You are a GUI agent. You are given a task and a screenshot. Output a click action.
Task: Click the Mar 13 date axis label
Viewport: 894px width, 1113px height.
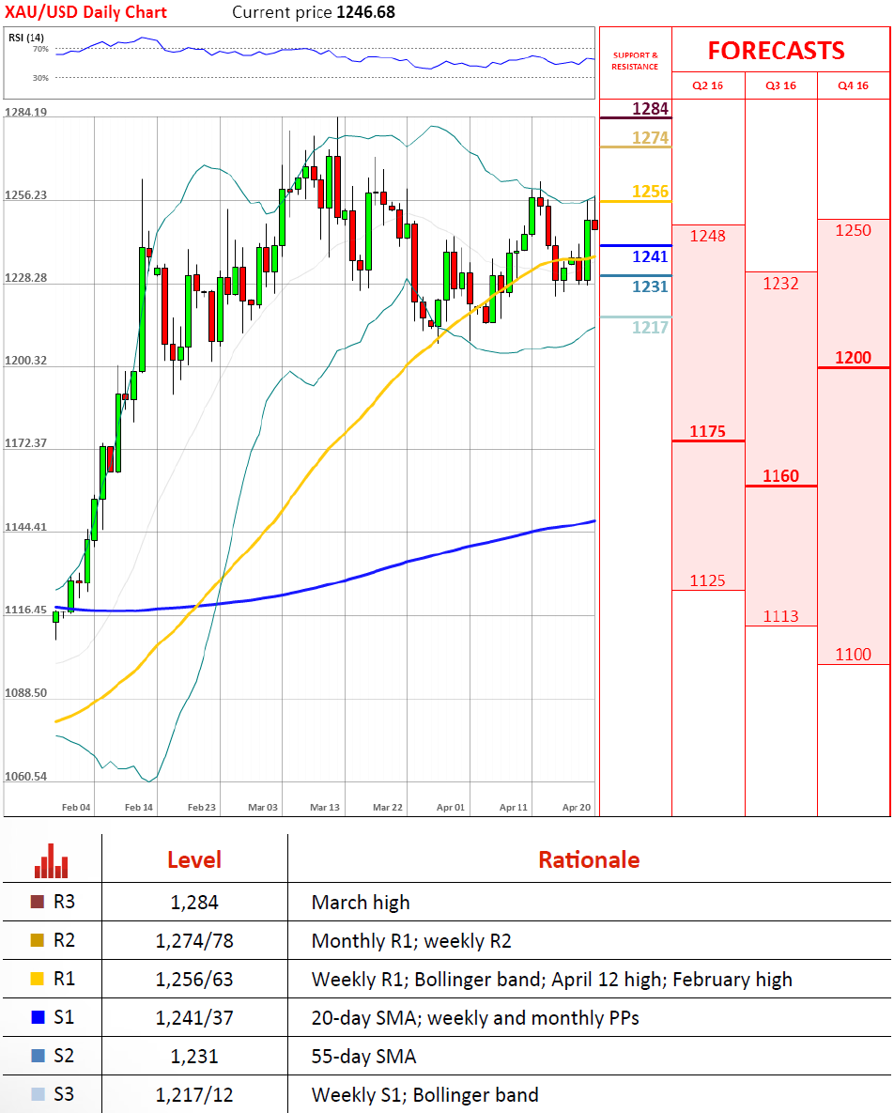tap(325, 807)
